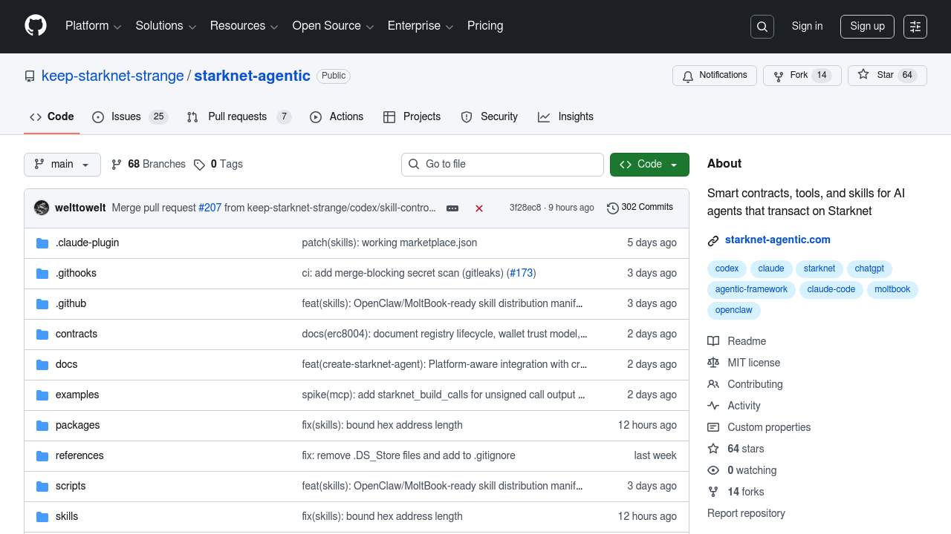Screen dimensions: 951x534
Task: Click welttowelt's avatar image
Action: coord(42,208)
